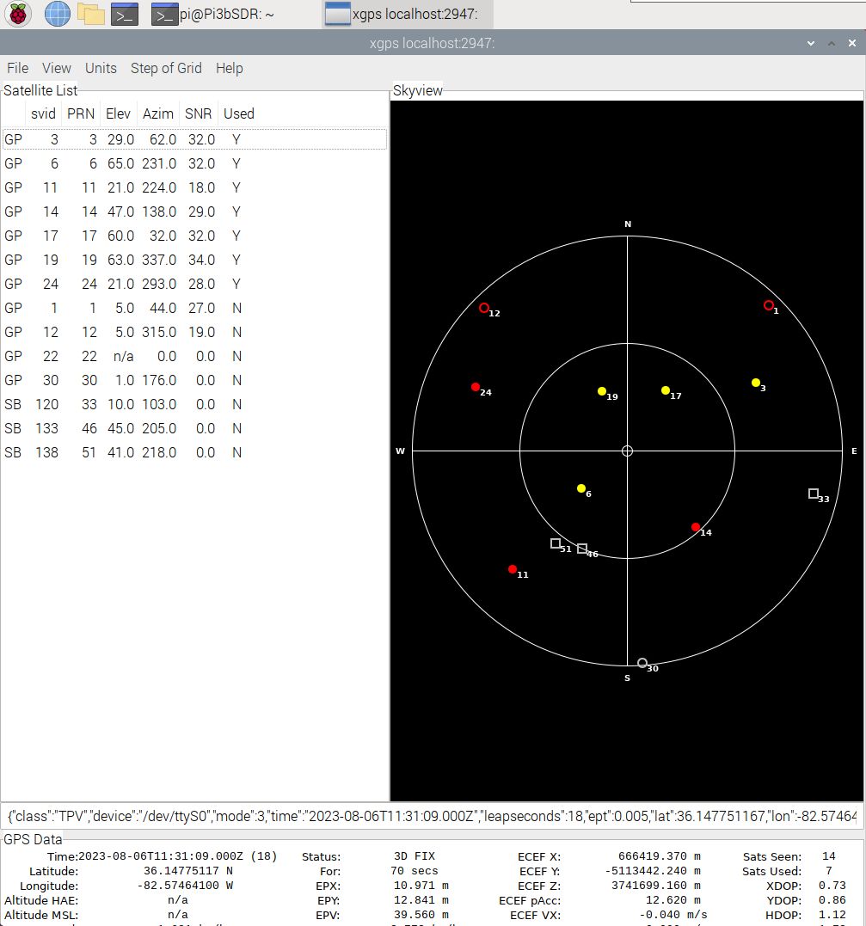Click red satellite 24 in skyview

476,387
